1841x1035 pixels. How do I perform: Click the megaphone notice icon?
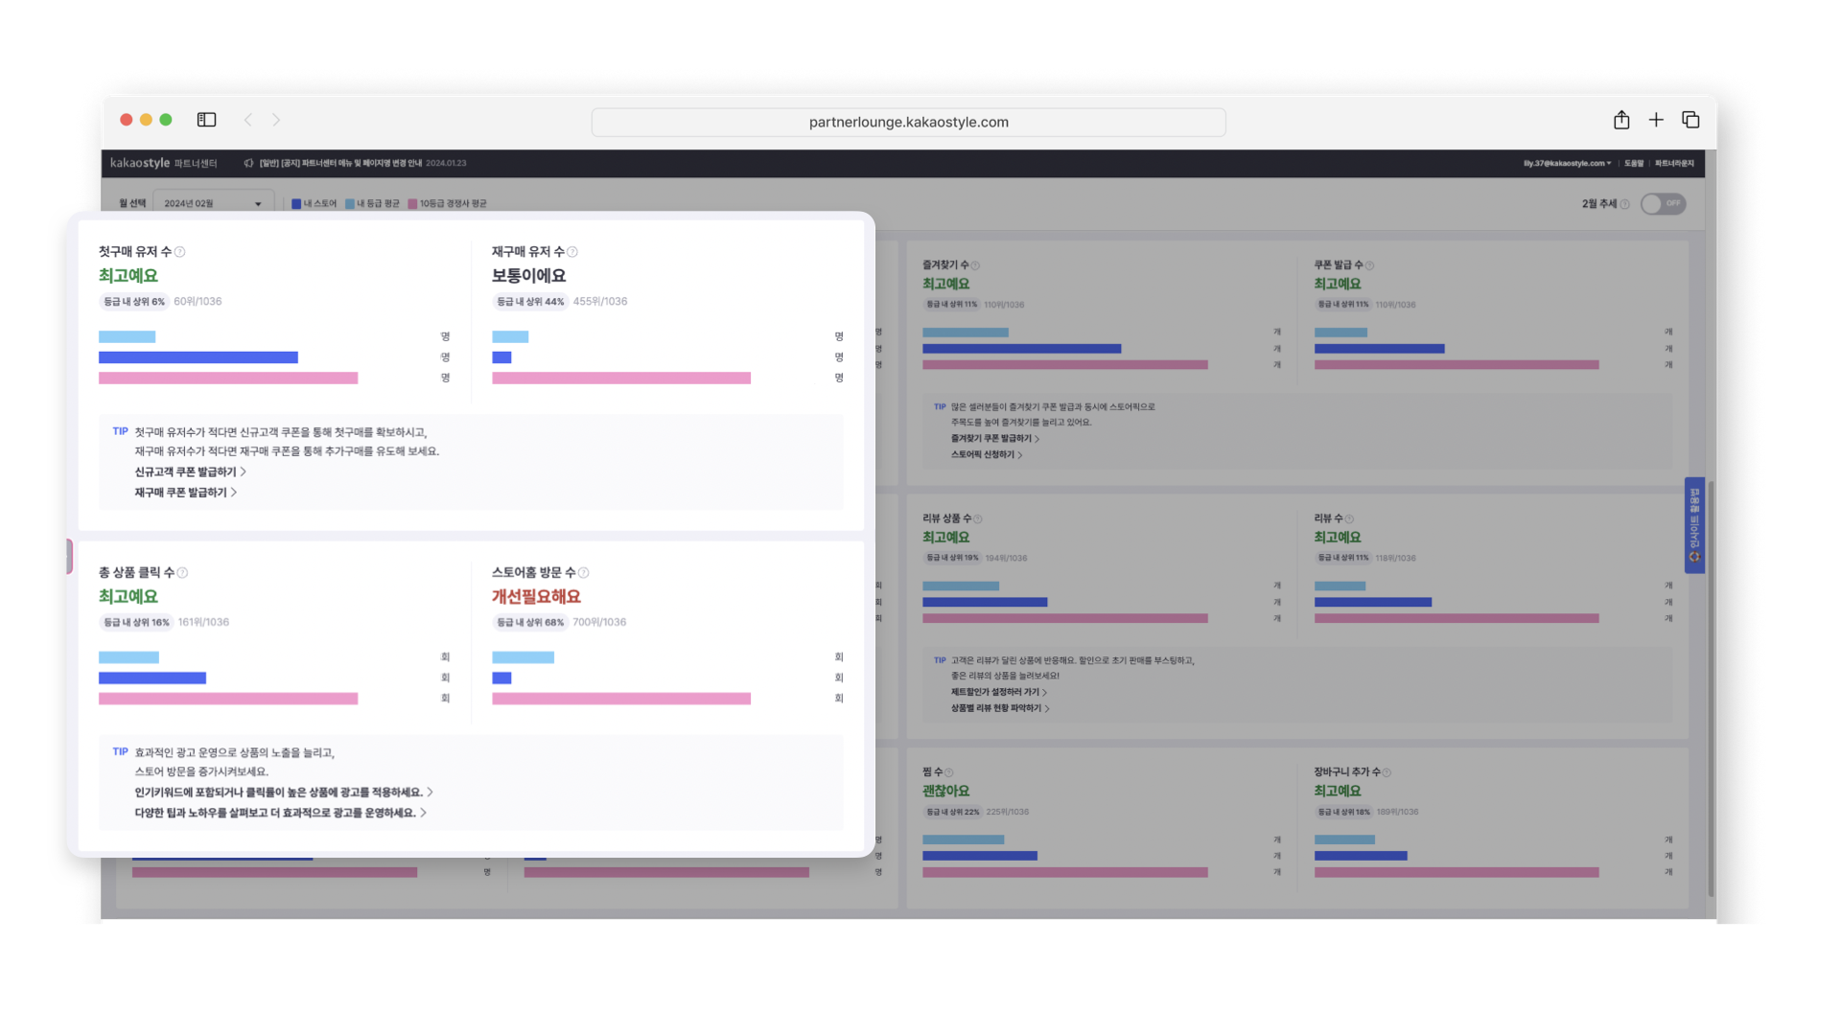248,163
